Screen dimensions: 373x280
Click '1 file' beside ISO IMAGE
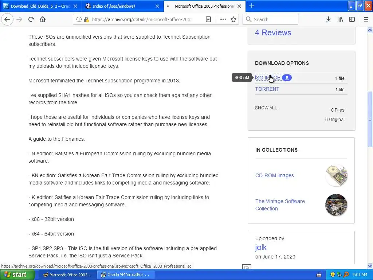[x=340, y=78]
